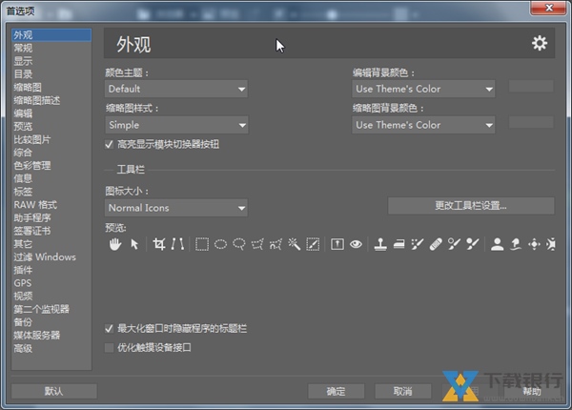Select the selection brush tool icon
This screenshot has width=572, height=410.
(313, 244)
